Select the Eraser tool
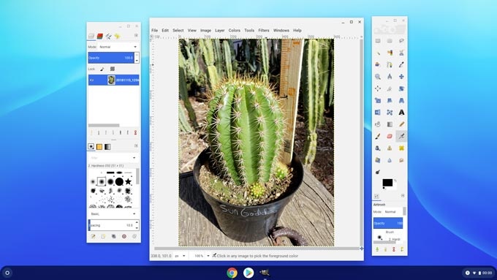Image resolution: width=497 pixels, height=280 pixels. (x=390, y=137)
